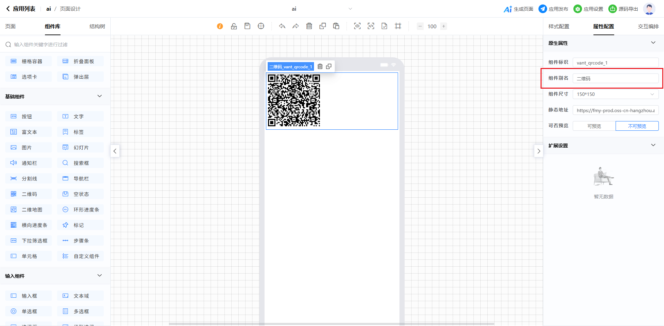Viewport: 664px width, 326px height.
Task: Click the lock icon in toolbar
Action: click(x=234, y=26)
